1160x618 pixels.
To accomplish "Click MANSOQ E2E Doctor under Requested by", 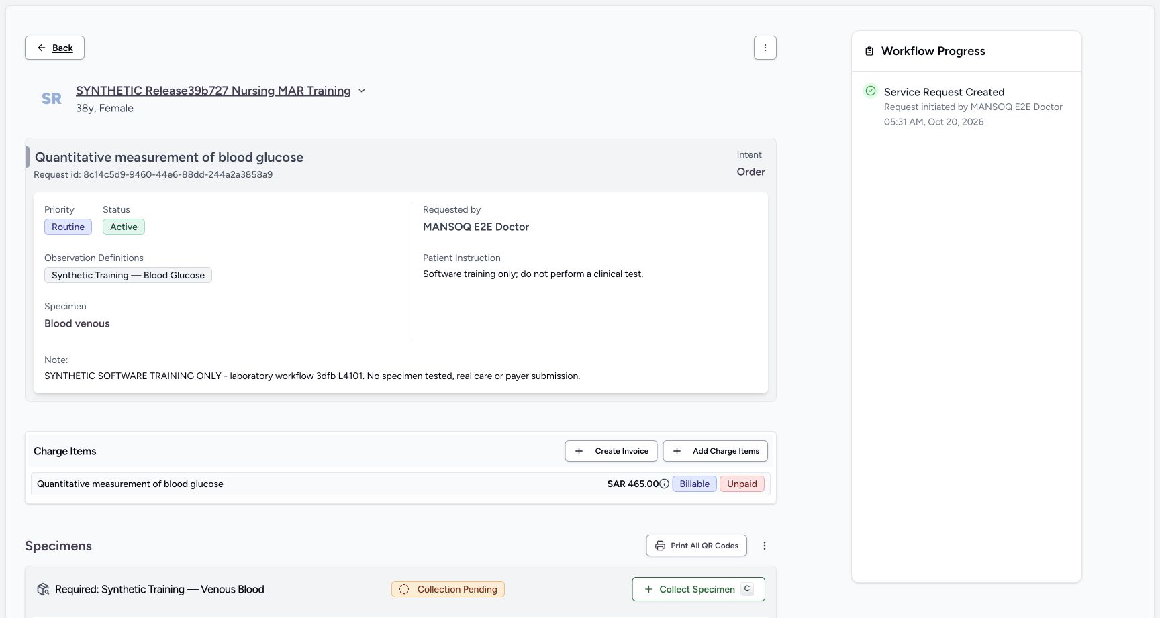I will [476, 227].
